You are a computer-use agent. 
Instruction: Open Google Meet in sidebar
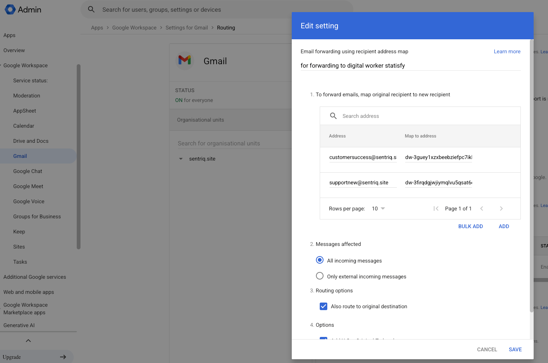click(28, 186)
